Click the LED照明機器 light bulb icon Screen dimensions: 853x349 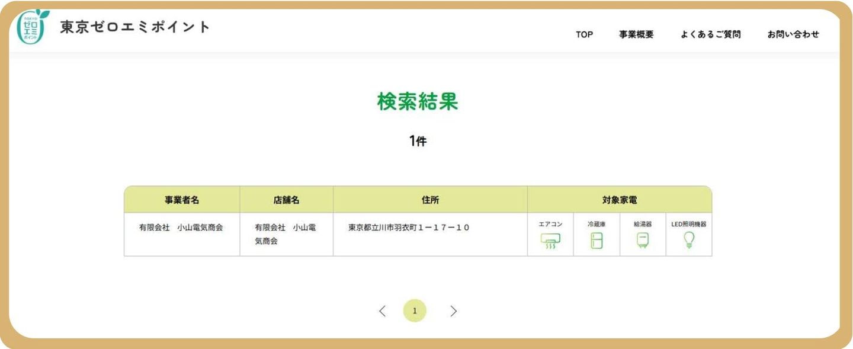688,239
